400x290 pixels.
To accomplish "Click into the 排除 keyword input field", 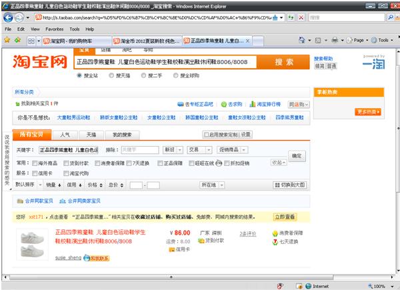I will tap(140, 150).
